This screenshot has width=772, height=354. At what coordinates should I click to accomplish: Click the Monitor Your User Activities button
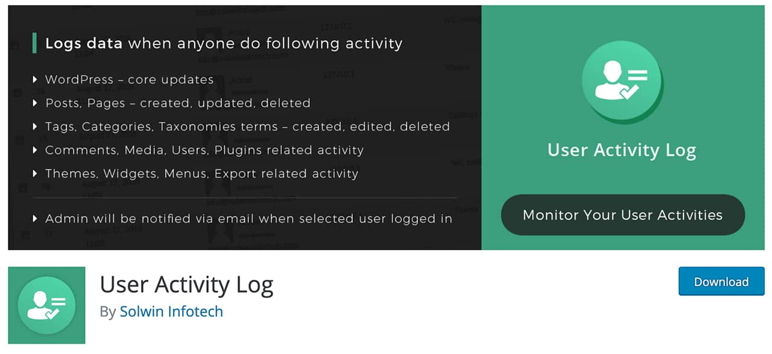tap(622, 215)
